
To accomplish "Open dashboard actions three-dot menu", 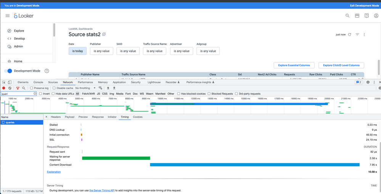I will tap(364, 34).
